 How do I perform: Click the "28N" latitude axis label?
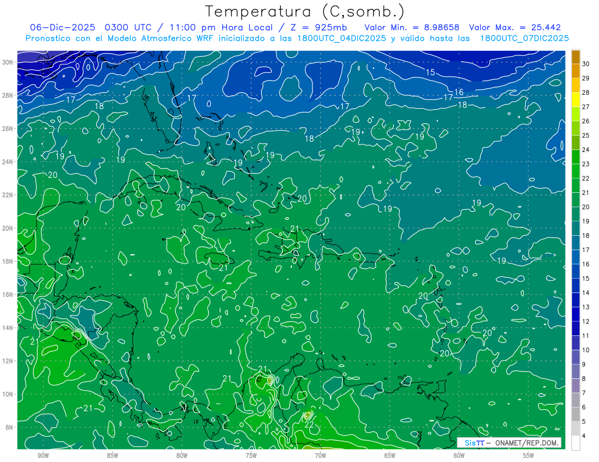click(x=7, y=95)
